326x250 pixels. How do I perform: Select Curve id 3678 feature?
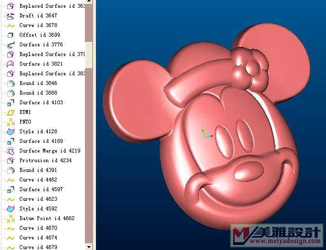pyautogui.click(x=38, y=26)
